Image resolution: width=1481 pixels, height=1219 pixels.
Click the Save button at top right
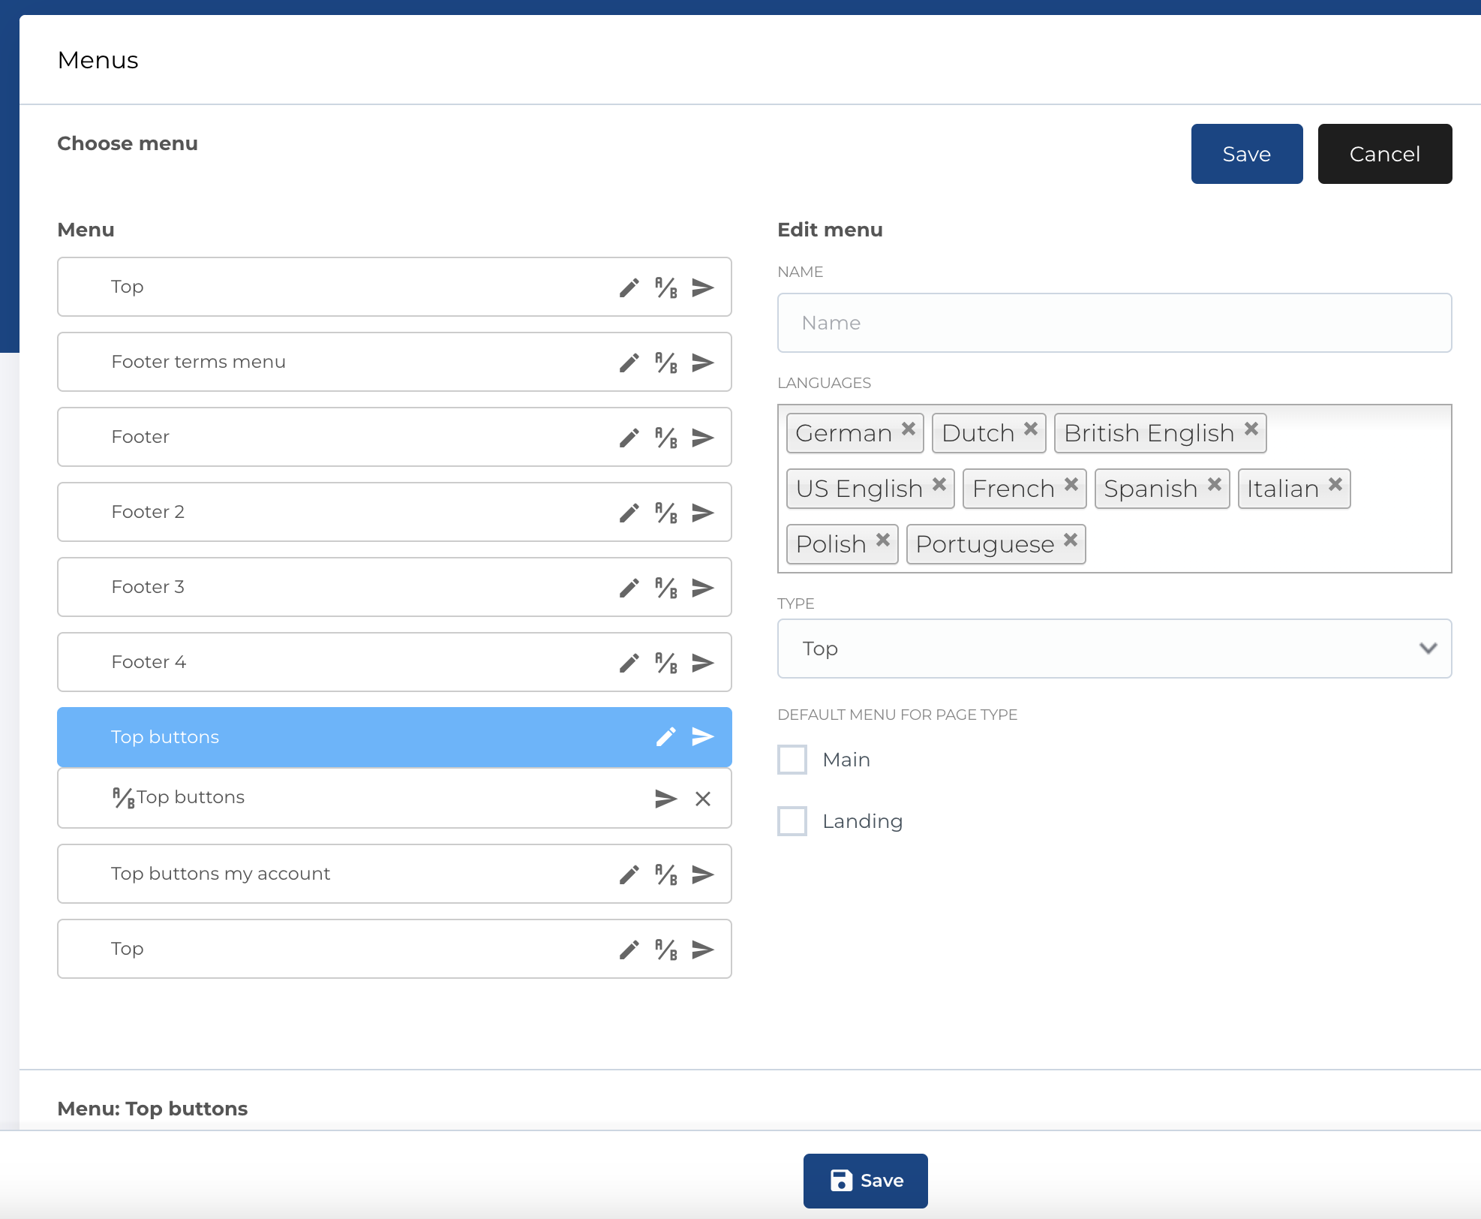pos(1246,153)
